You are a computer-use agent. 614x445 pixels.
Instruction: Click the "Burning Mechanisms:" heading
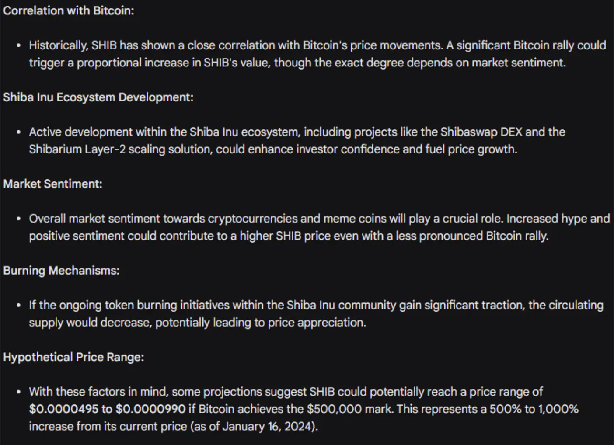(61, 270)
